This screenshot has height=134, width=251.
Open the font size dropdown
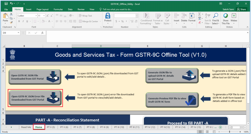[44, 16]
